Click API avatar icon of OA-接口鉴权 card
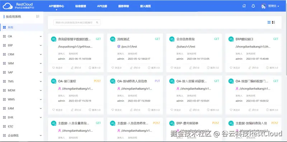This screenshot has height=142, width=287. [53, 81]
